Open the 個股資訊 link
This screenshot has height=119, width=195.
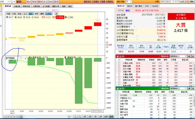[87, 2]
